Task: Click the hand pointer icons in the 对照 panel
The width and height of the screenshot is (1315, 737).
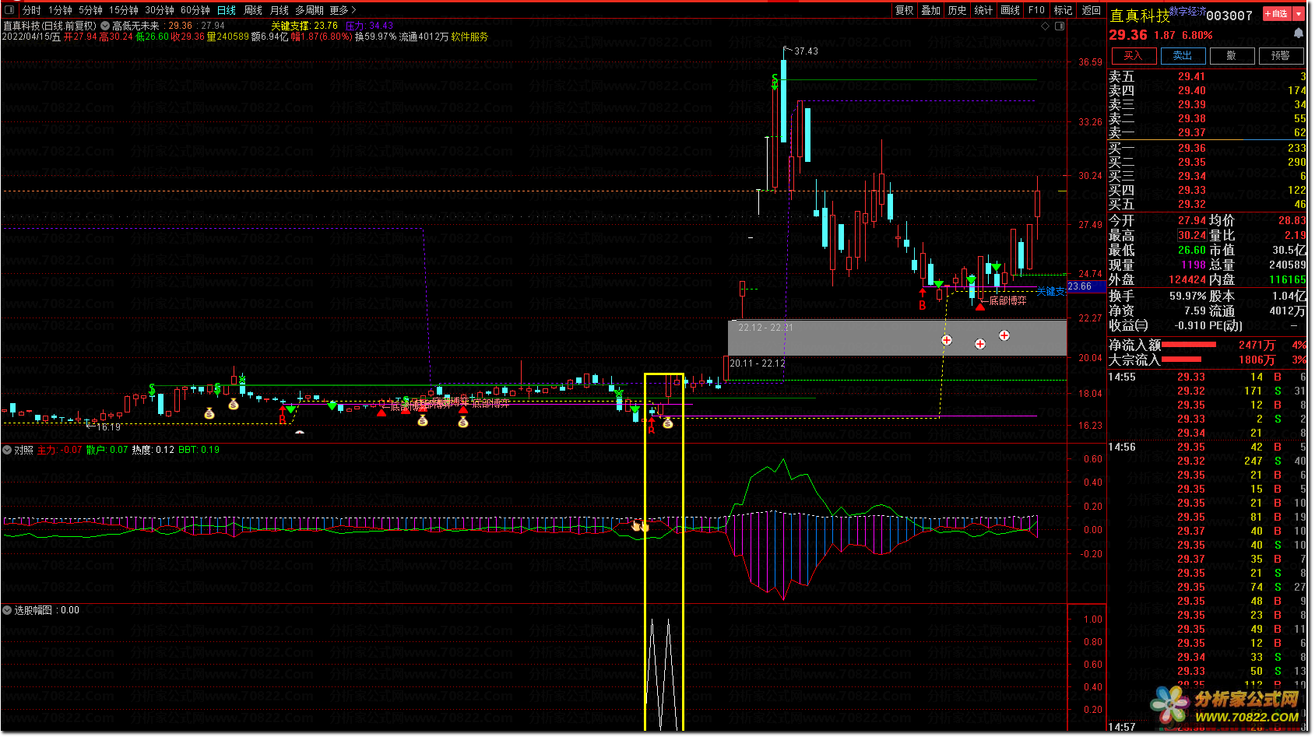Action: point(640,527)
